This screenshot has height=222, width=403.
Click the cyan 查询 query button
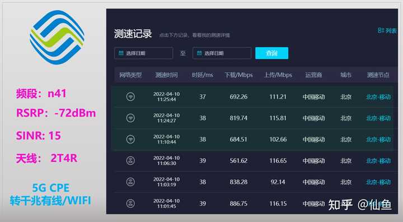[x=271, y=53]
